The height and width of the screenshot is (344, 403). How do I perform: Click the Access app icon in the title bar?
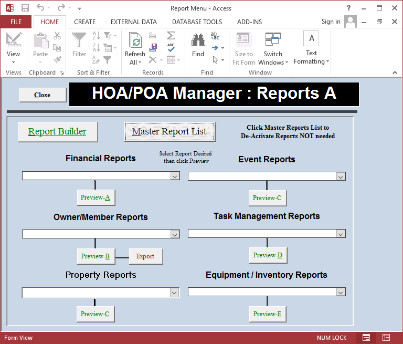pos(10,8)
